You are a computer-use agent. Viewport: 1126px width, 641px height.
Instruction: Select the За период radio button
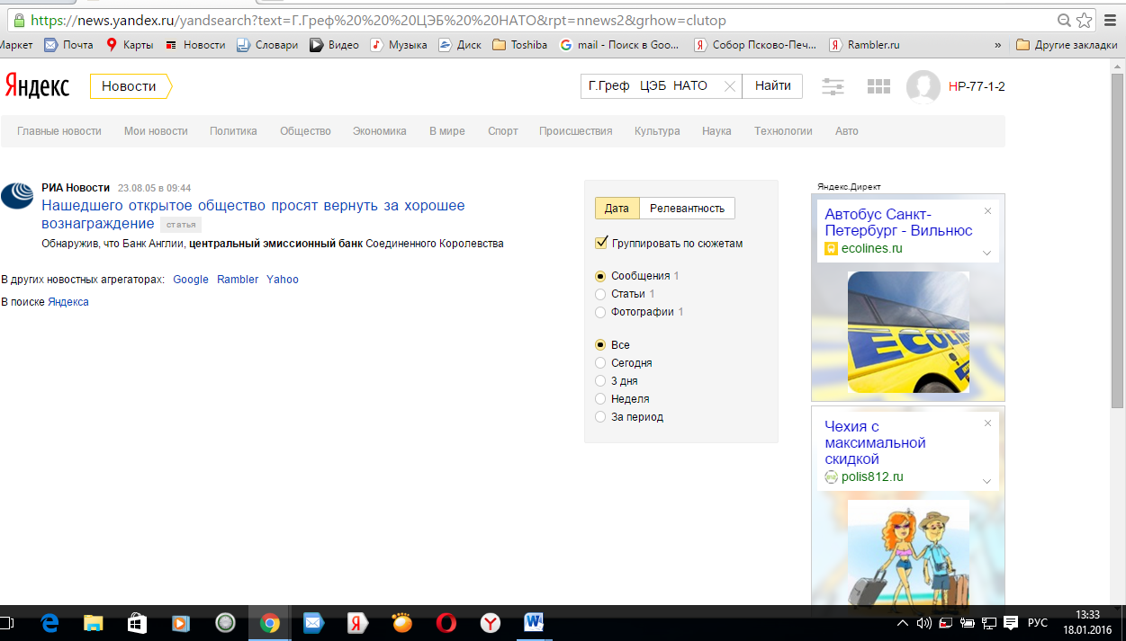(x=600, y=417)
